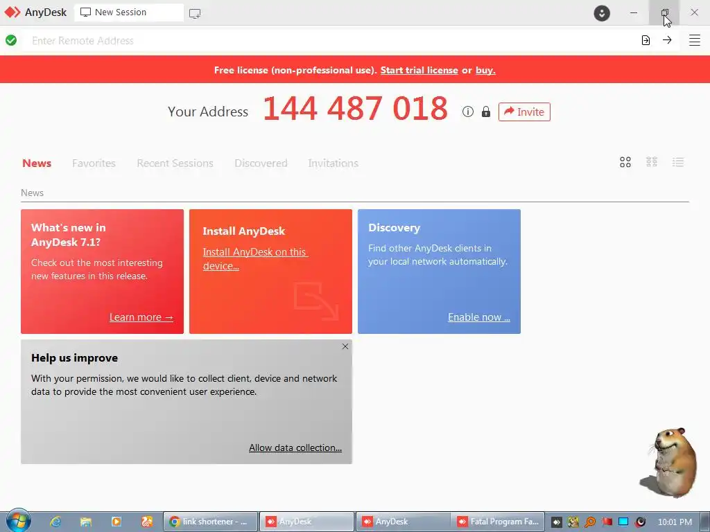Click the buy link in red banner
This screenshot has width=710, height=532.
click(485, 70)
